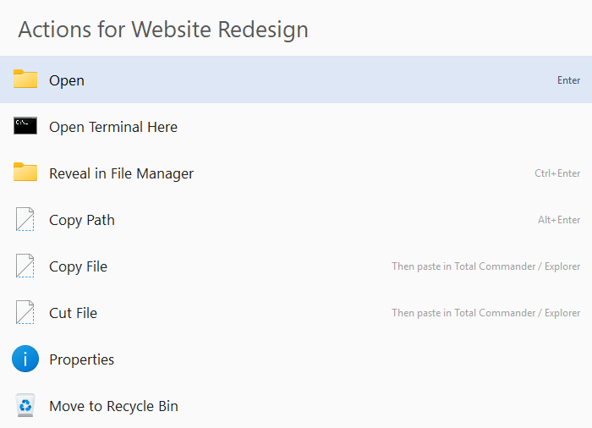Choose Reveal in File Manager
592x428 pixels.
[x=296, y=173]
